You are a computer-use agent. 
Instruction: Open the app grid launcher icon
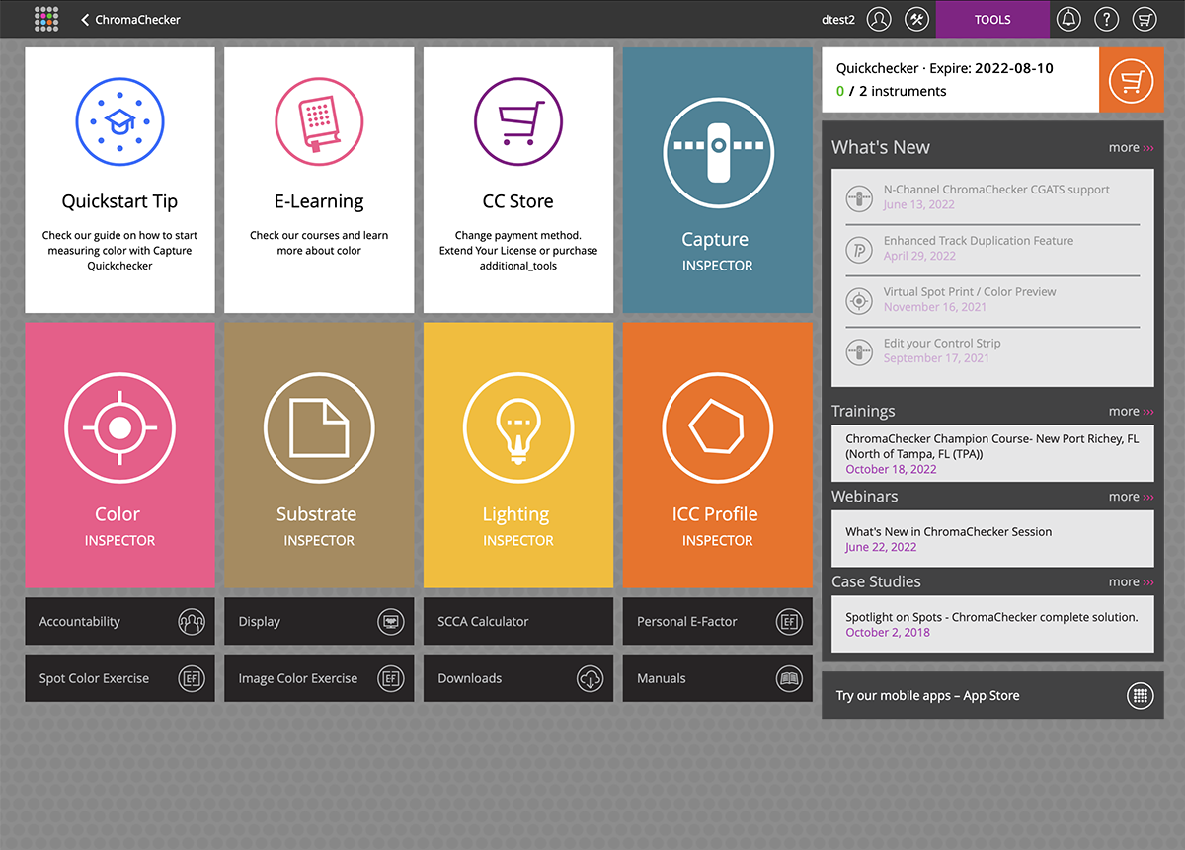click(45, 19)
